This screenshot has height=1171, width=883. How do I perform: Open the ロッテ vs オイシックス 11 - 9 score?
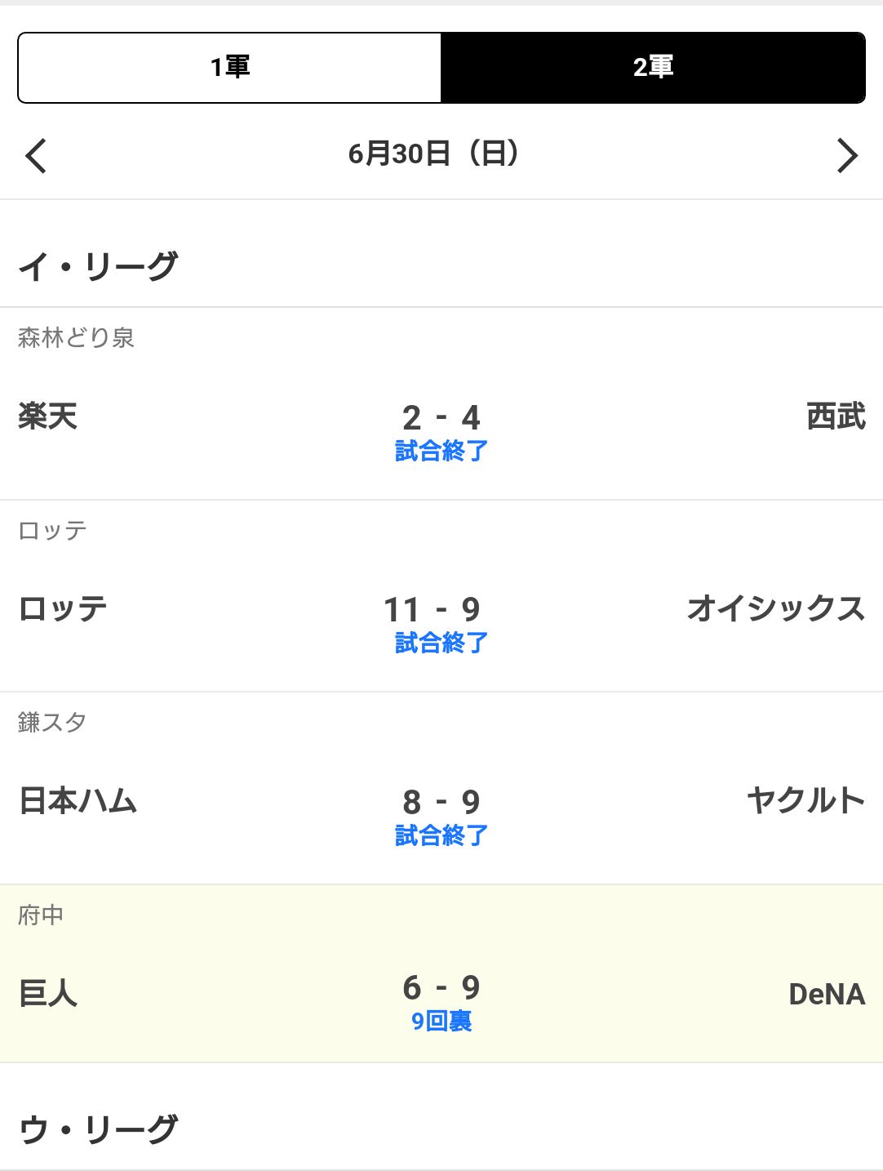[433, 609]
